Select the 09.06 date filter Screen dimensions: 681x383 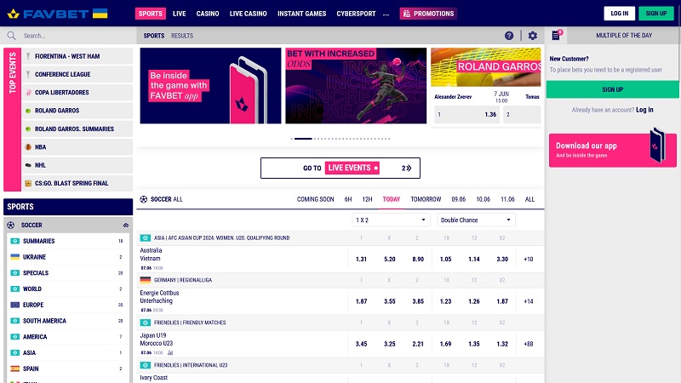pos(458,199)
